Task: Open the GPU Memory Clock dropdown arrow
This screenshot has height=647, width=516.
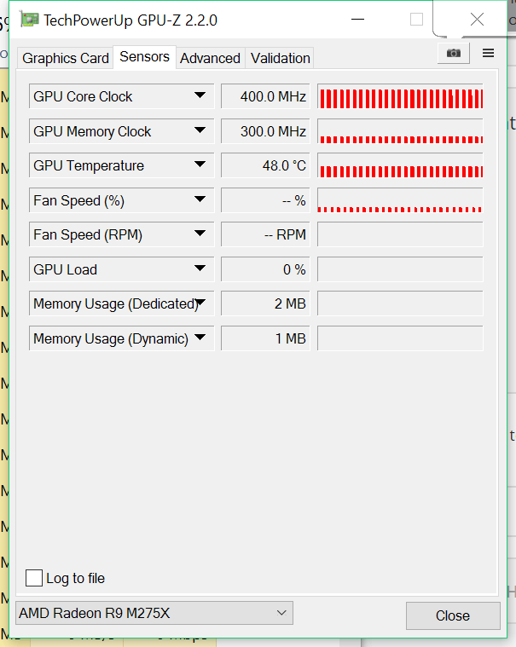Action: point(200,130)
